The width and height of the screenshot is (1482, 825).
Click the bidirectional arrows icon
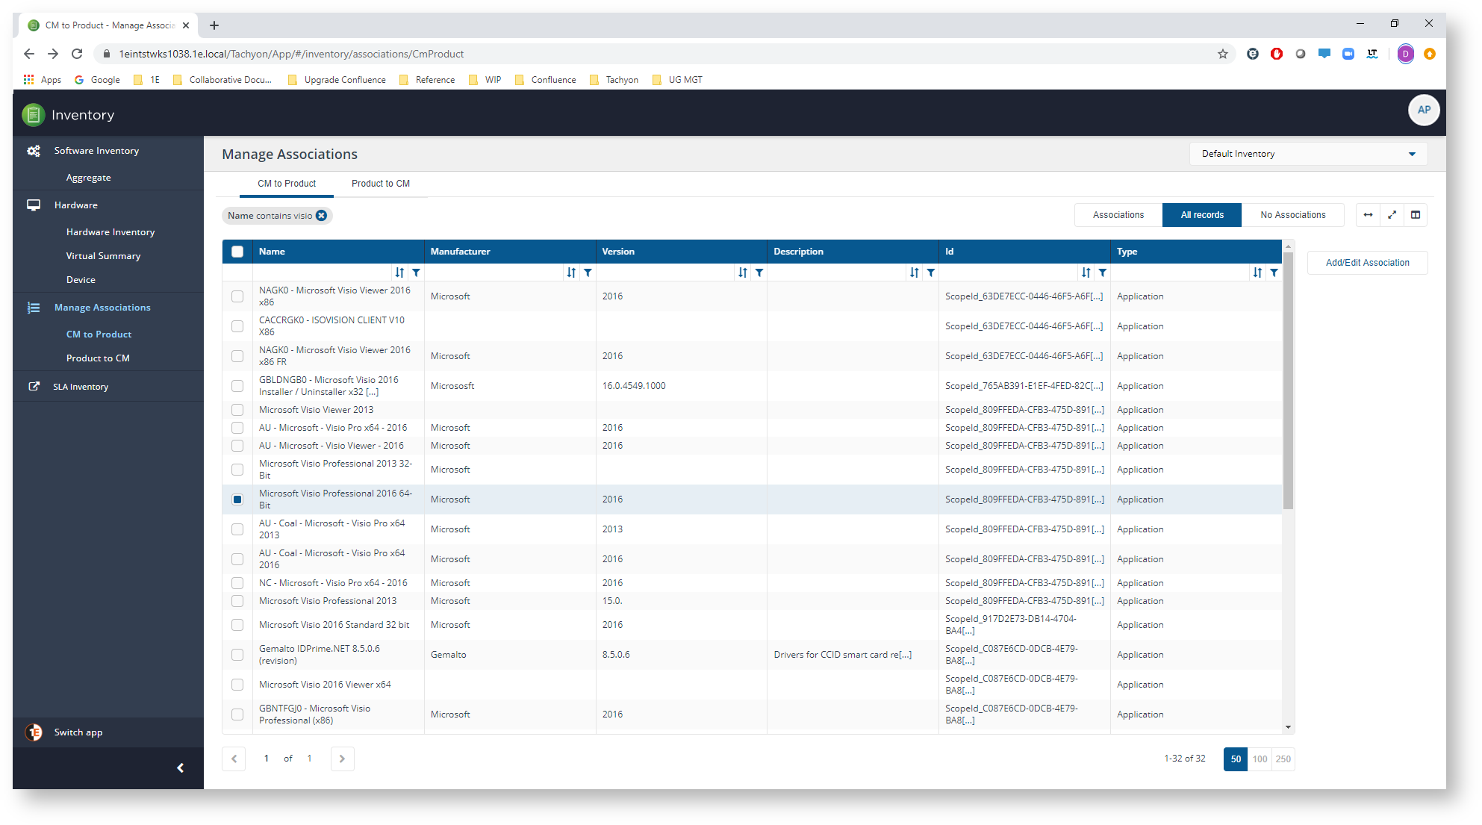coord(1369,214)
